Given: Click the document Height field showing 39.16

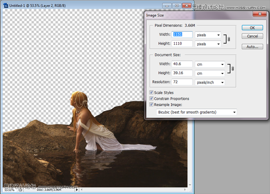Looking at the screenshot, I should 182,73.
